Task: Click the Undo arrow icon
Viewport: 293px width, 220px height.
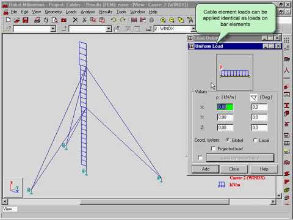Action: coord(114,20)
